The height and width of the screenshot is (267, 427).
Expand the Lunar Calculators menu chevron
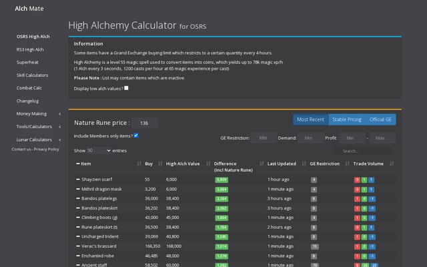[x=60, y=140]
